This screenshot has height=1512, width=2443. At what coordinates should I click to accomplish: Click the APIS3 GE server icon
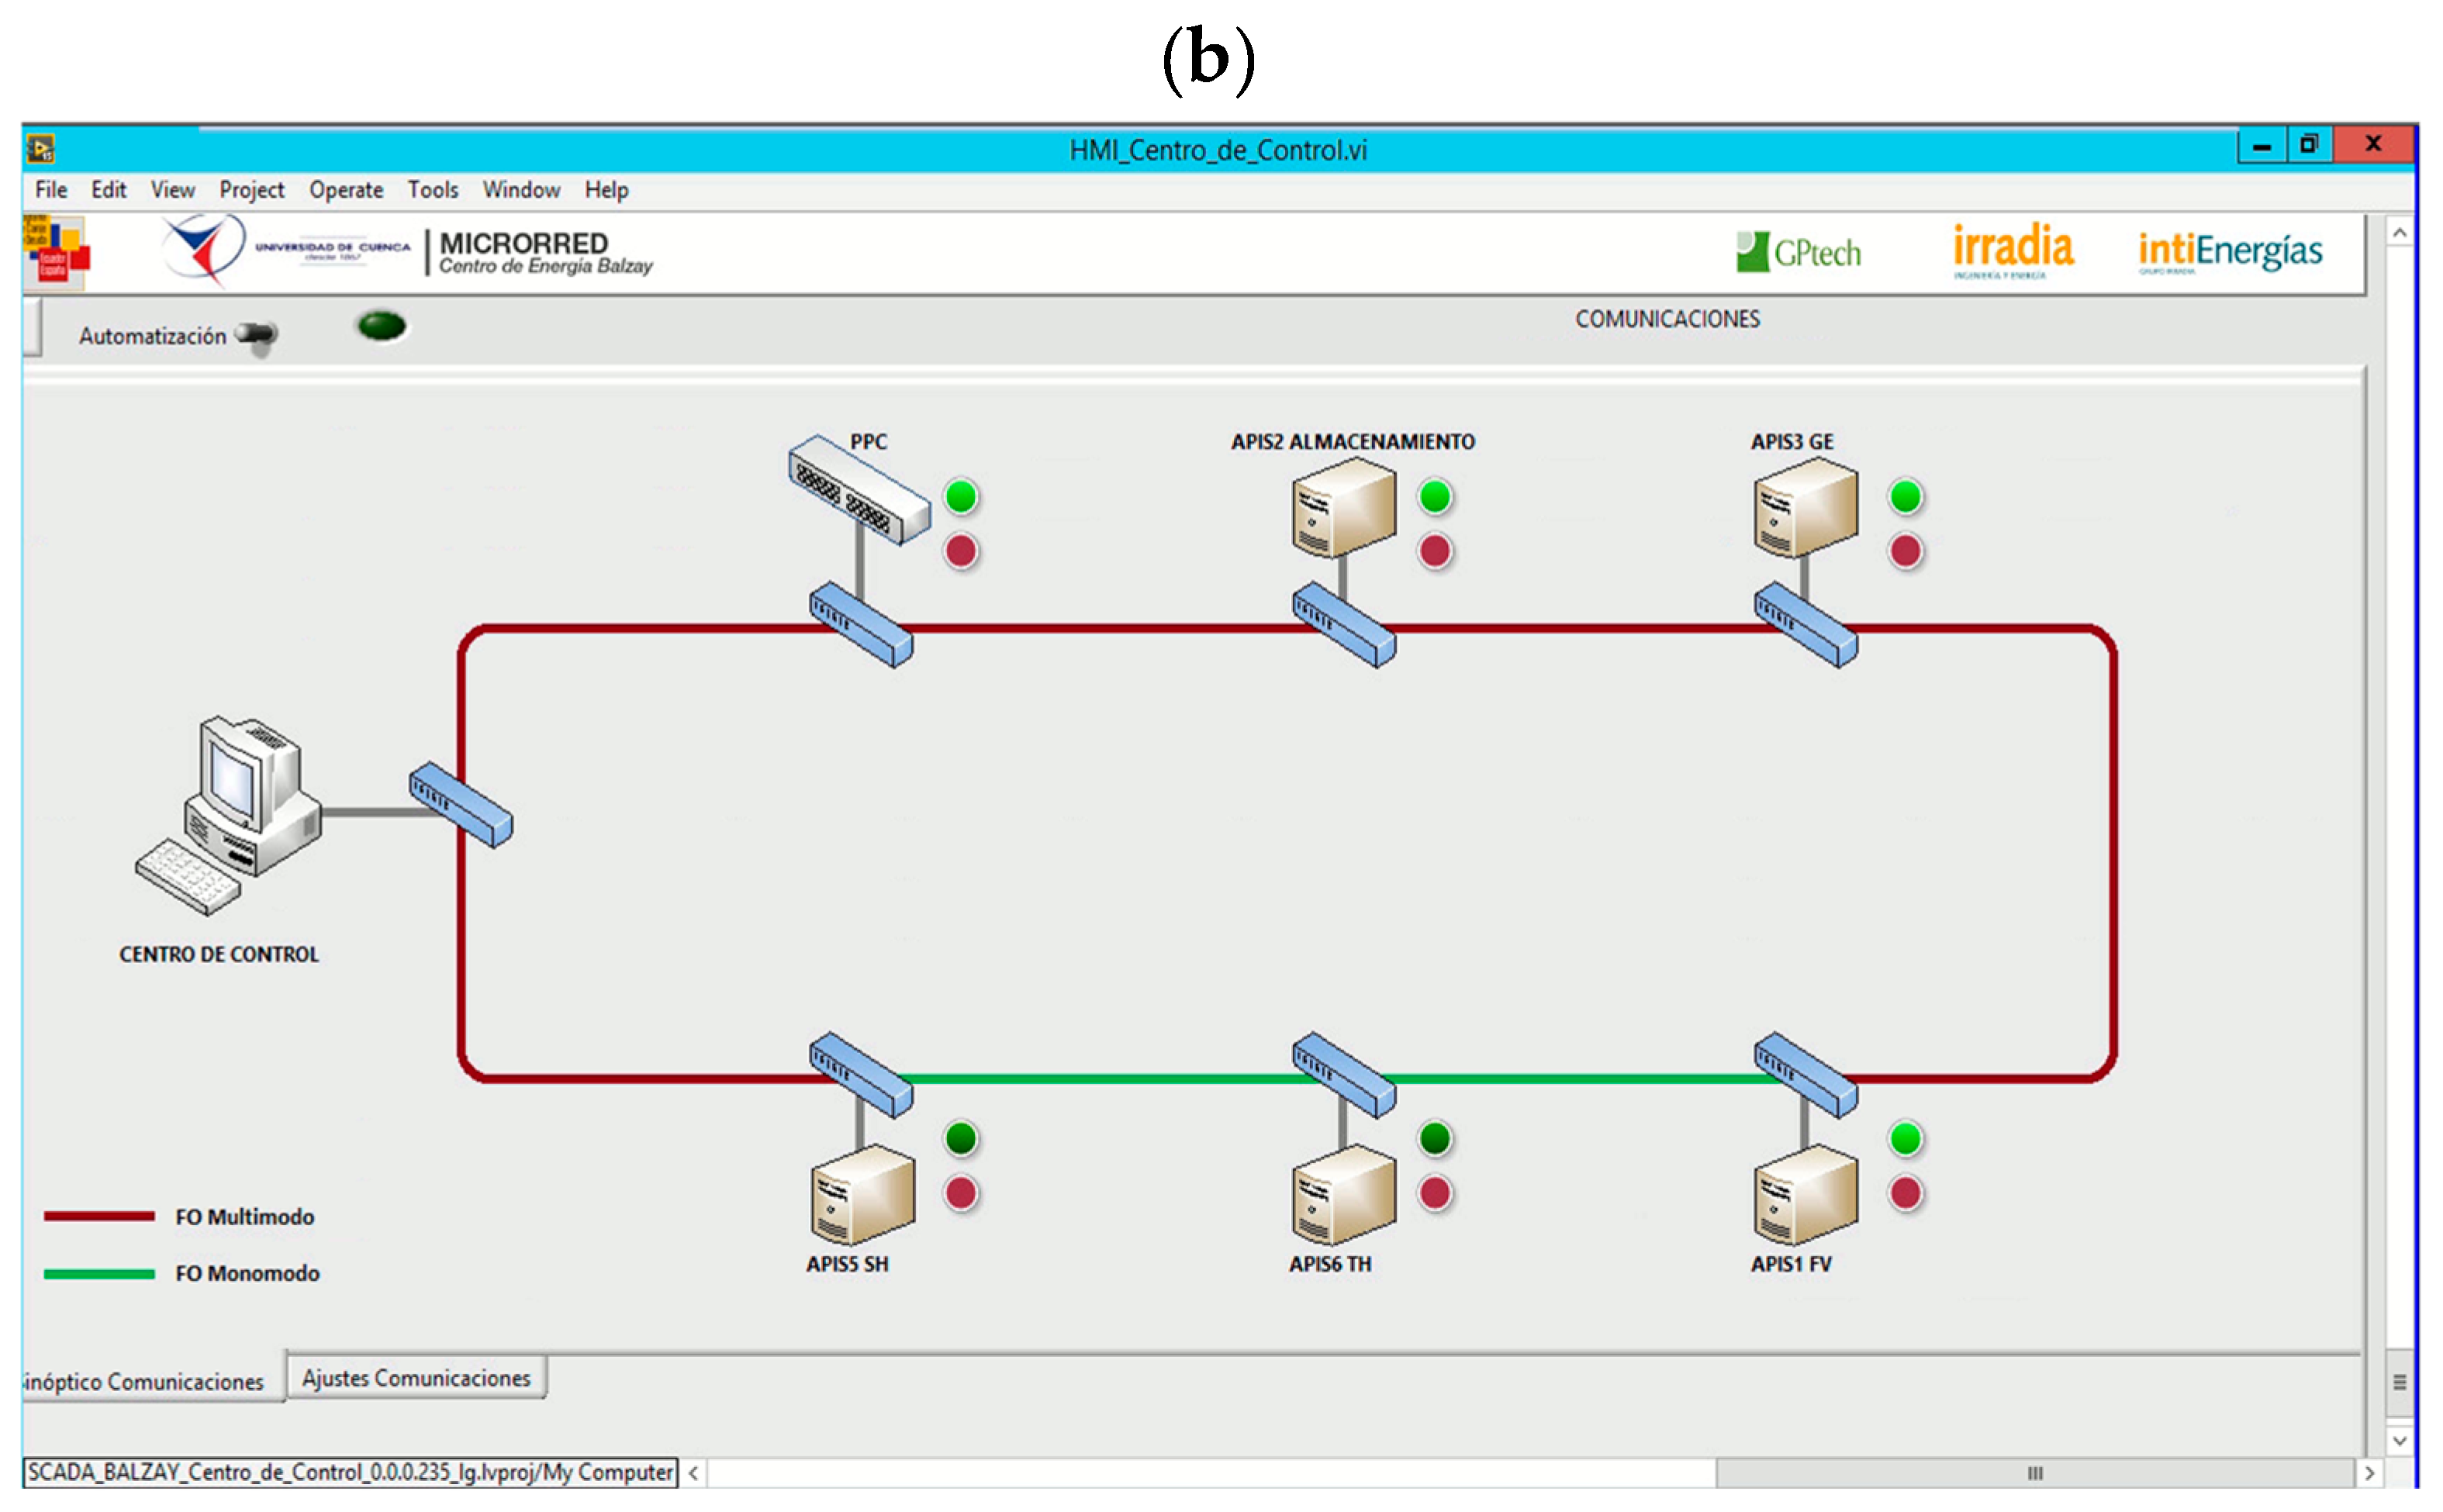click(x=1805, y=507)
